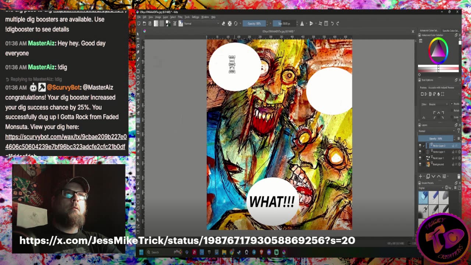Click the add new layer plus icon
Image resolution: width=471 pixels, height=265 pixels.
pos(420,176)
